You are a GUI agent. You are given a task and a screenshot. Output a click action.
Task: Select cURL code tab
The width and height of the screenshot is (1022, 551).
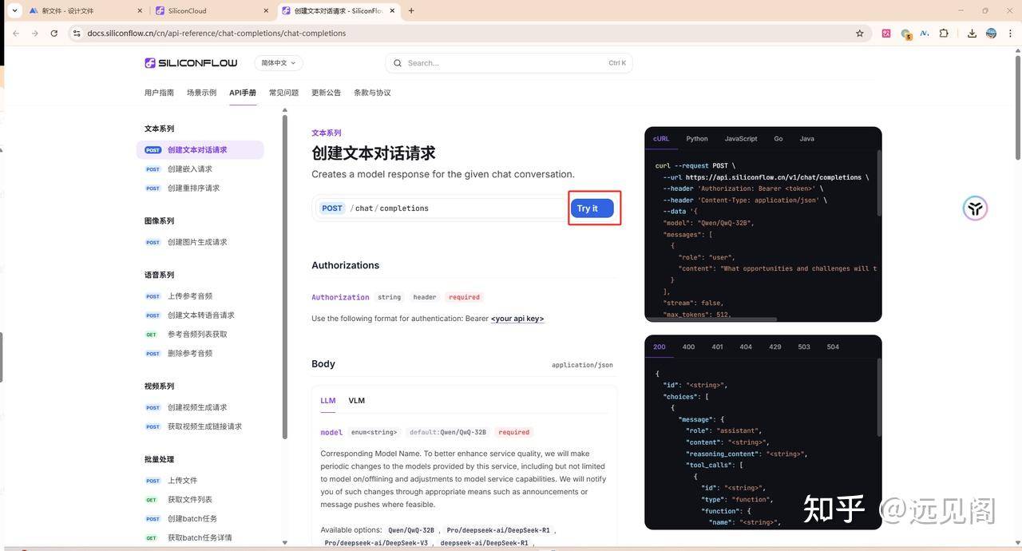click(x=661, y=139)
